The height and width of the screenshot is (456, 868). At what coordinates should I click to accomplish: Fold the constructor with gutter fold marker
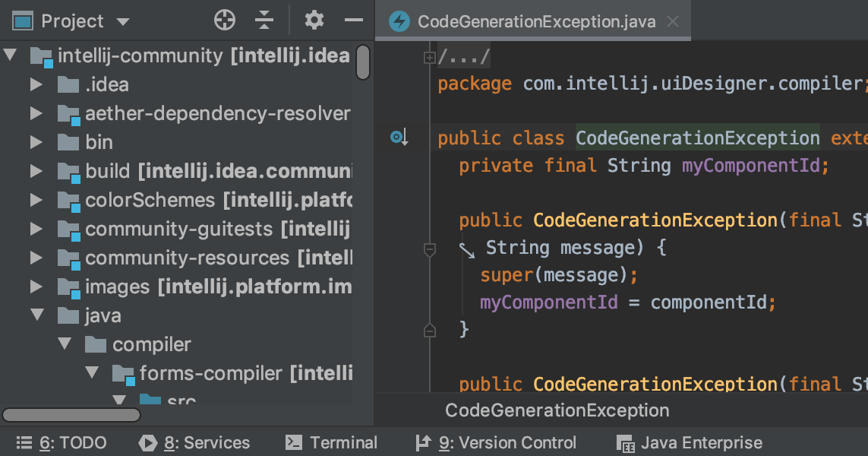(x=430, y=250)
